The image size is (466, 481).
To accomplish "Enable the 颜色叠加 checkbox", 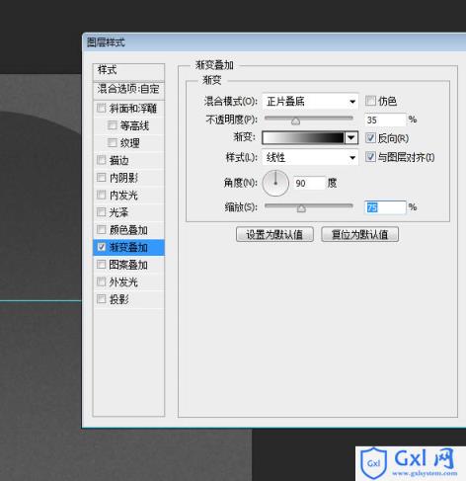I will coord(101,230).
